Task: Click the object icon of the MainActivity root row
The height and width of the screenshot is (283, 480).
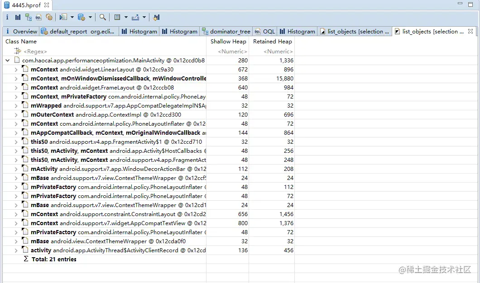Action: (x=17, y=60)
